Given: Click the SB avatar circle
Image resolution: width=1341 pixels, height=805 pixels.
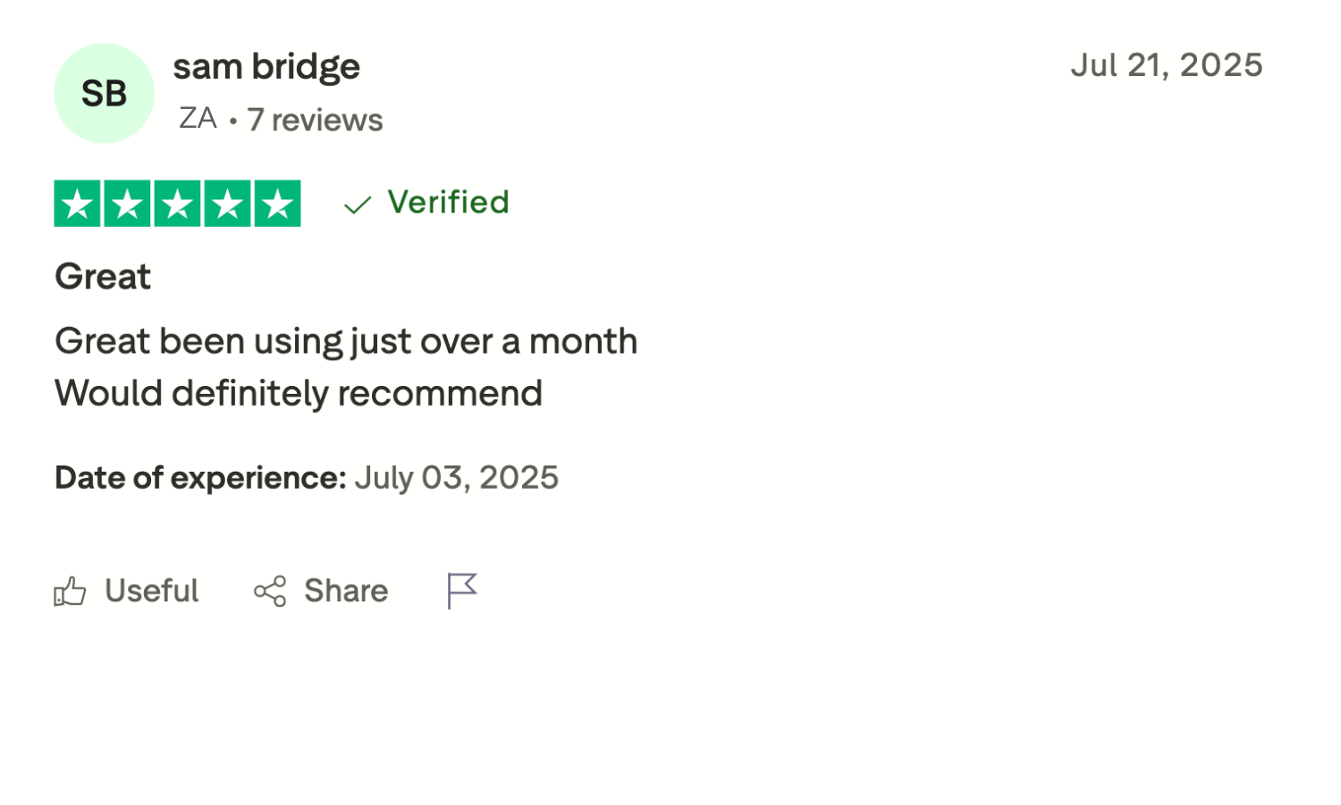Looking at the screenshot, I should click(x=104, y=93).
